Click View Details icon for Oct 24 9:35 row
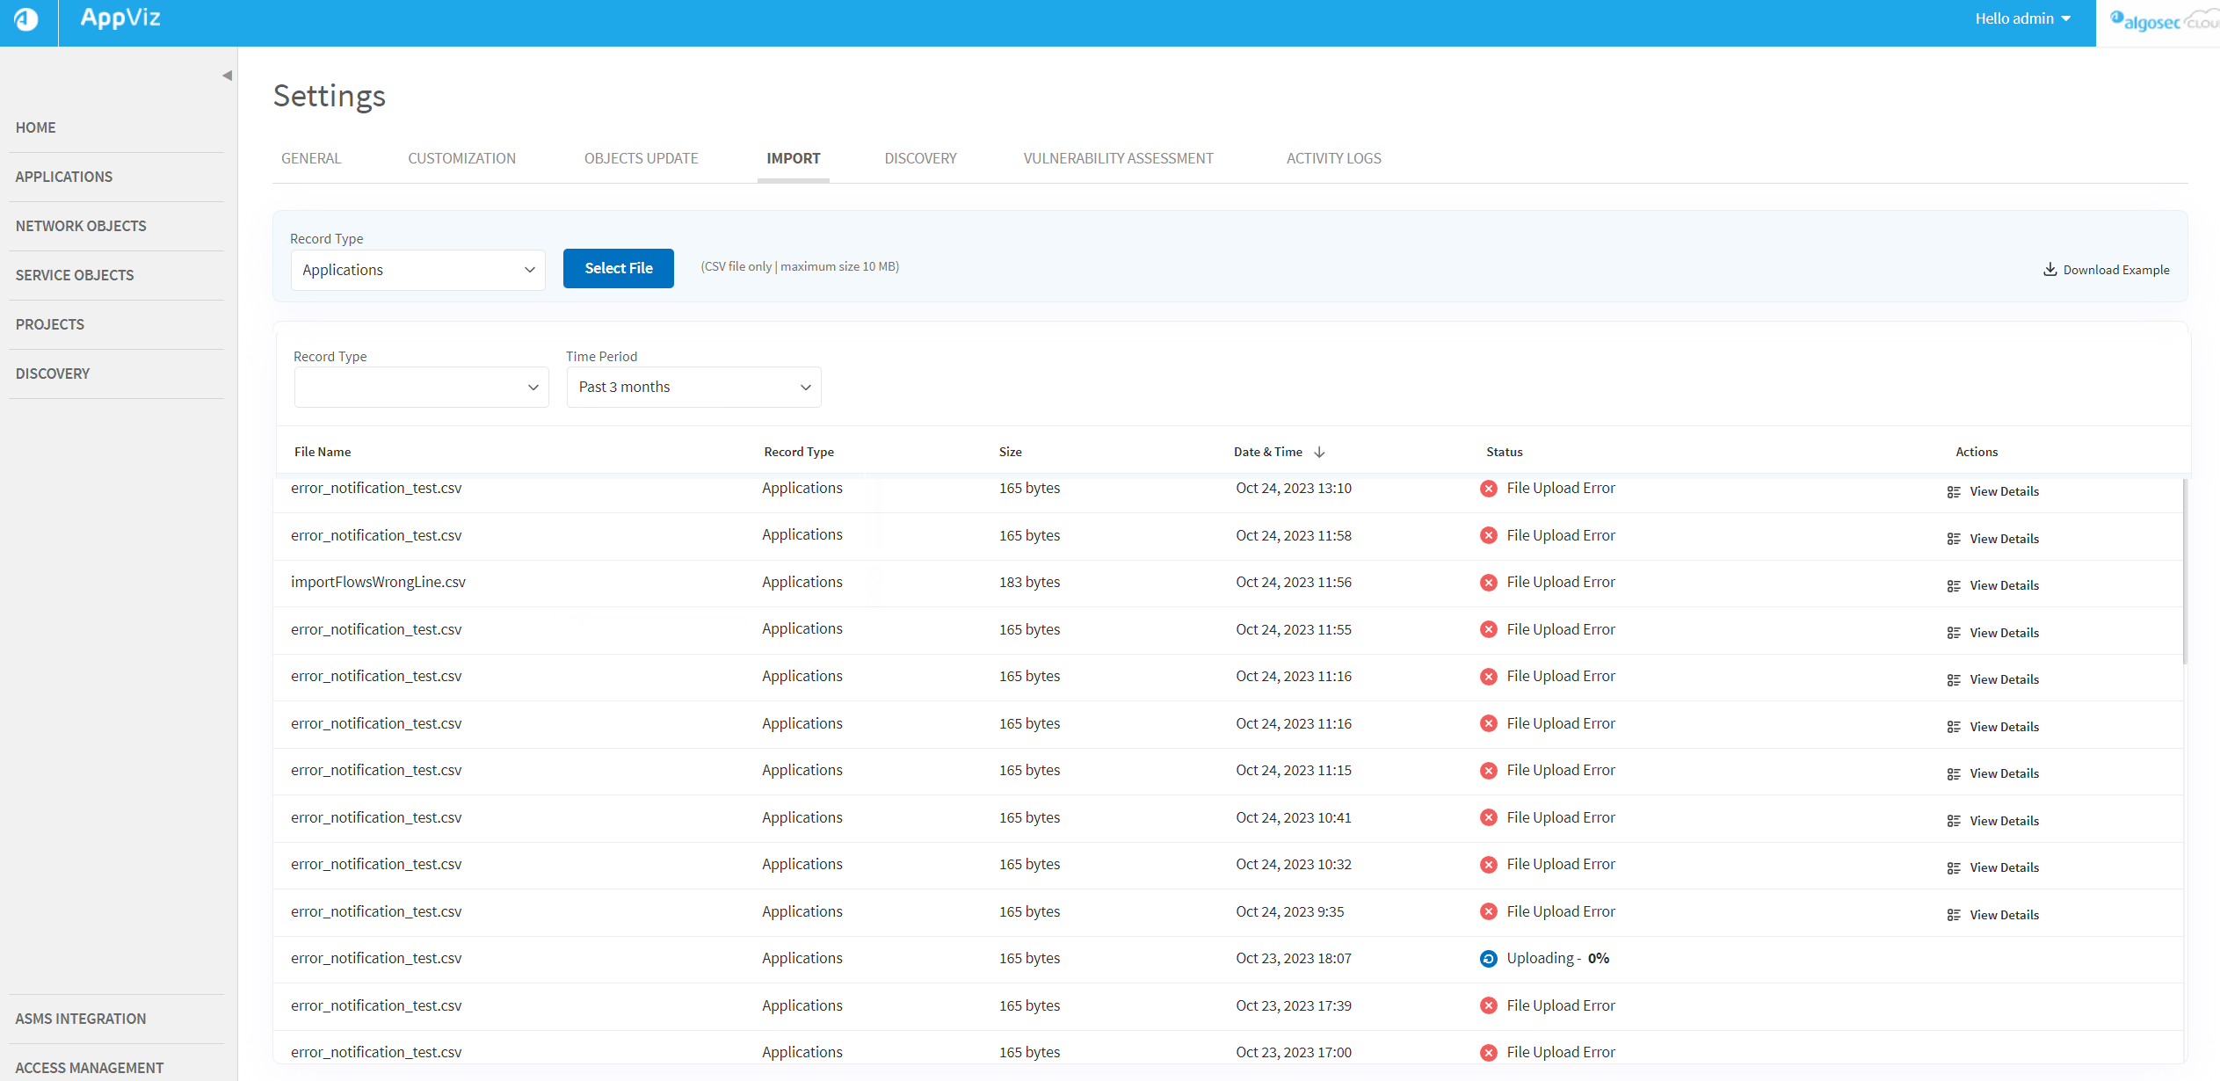 click(x=1954, y=915)
